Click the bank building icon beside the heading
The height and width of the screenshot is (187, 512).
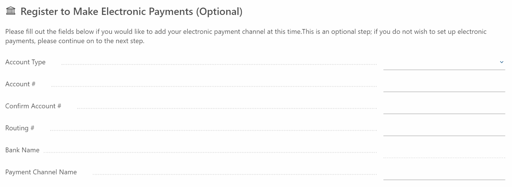pyautogui.click(x=11, y=11)
